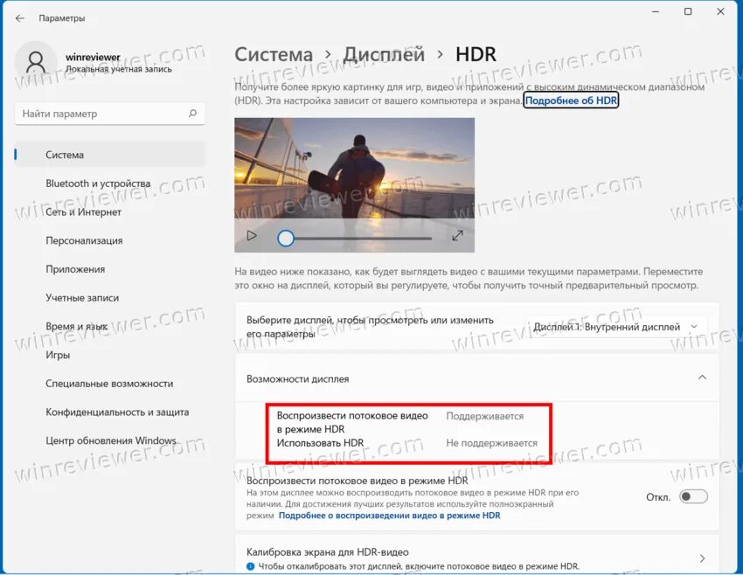
Task: Collapse the Возможности дисплея section
Action: 702,378
